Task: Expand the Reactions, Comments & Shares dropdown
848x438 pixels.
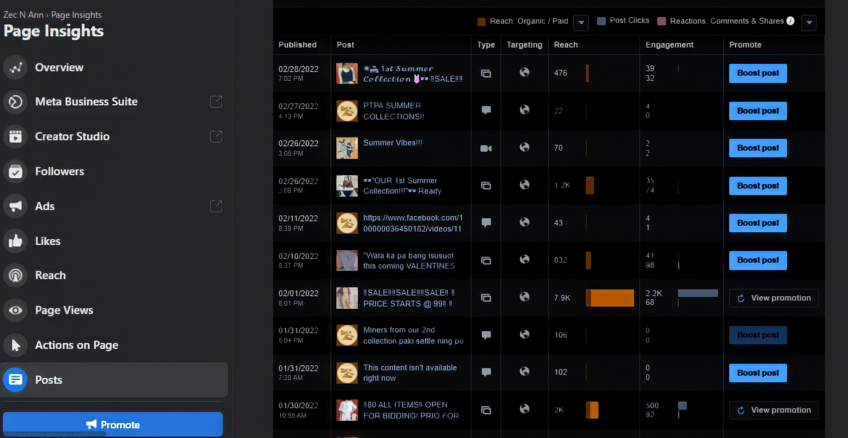Action: [809, 23]
